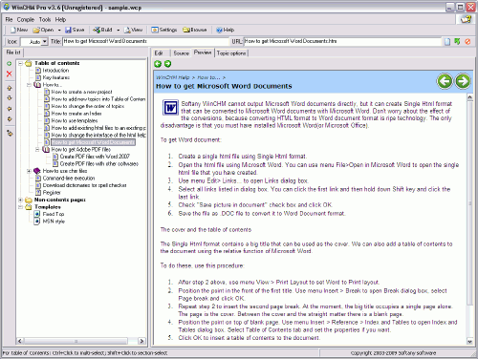478x359 pixels.
Task: Select the Introduction topic
Action: pos(55,71)
